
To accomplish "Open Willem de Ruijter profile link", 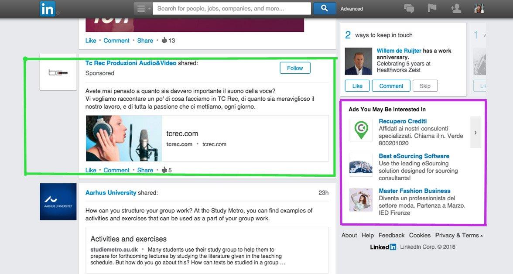I will [x=399, y=51].
